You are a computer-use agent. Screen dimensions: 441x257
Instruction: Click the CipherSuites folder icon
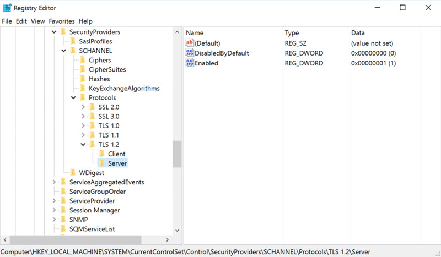tap(83, 69)
